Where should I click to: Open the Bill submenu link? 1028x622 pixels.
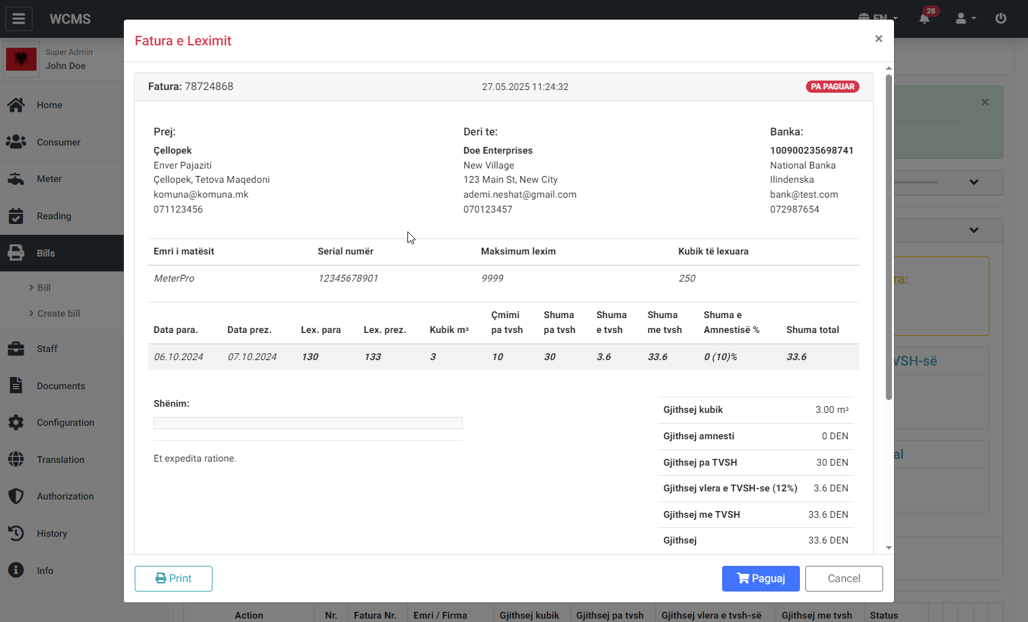tap(44, 288)
